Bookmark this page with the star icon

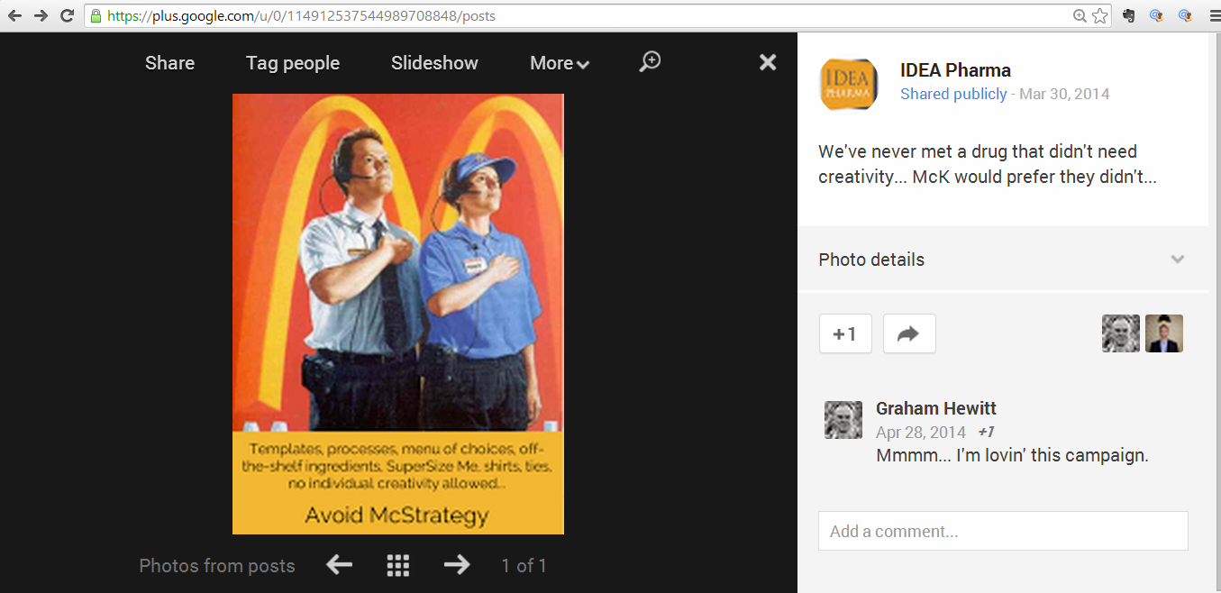(1099, 16)
